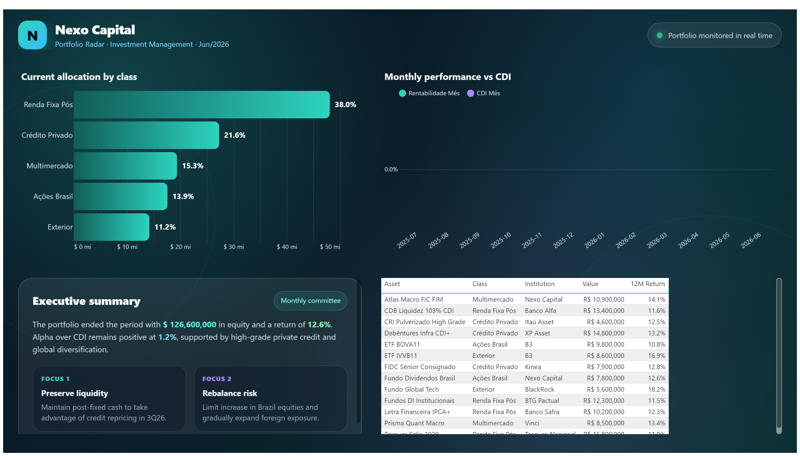Click the Rentabilidade Mês legend marker

pos(402,93)
